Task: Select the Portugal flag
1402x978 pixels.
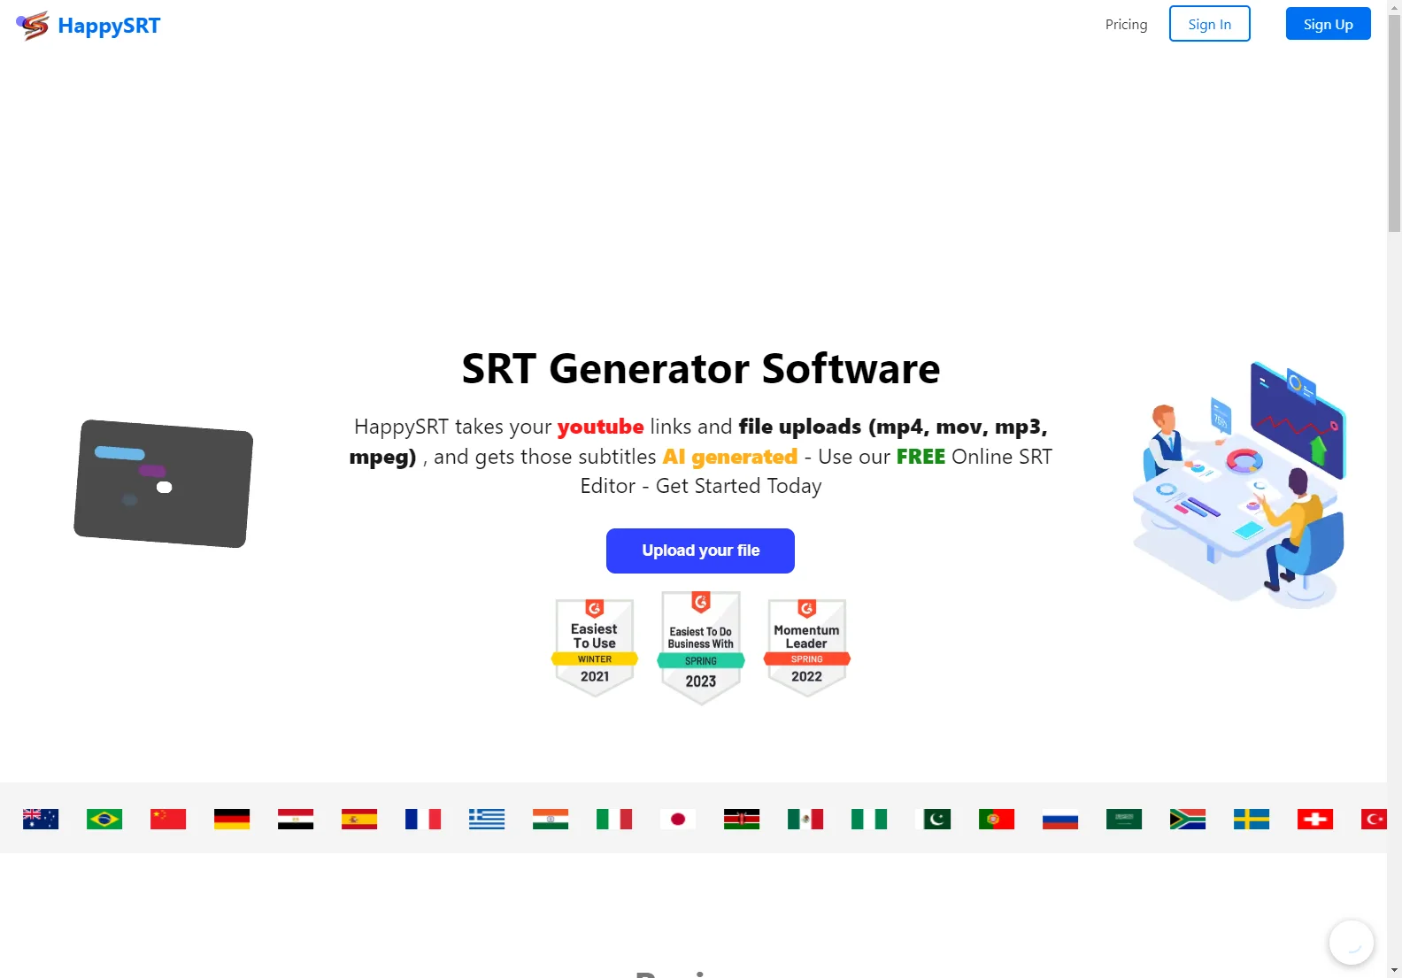Action: (997, 819)
